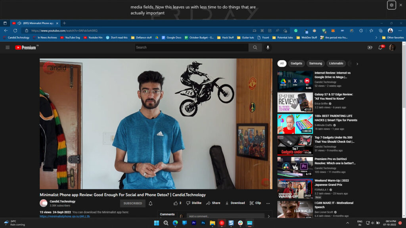Viewport: 406px width, 228px height.
Task: Select the Listenable filter chip
Action: [x=336, y=63]
